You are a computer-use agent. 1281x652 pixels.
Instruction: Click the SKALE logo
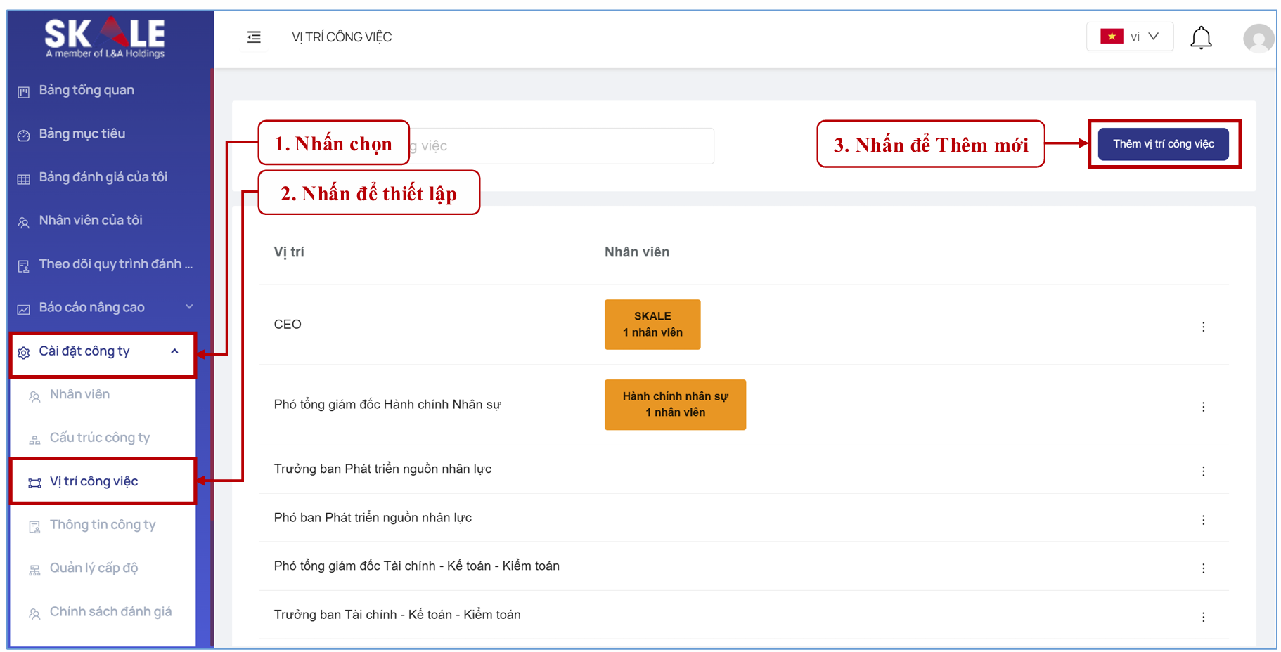(105, 38)
